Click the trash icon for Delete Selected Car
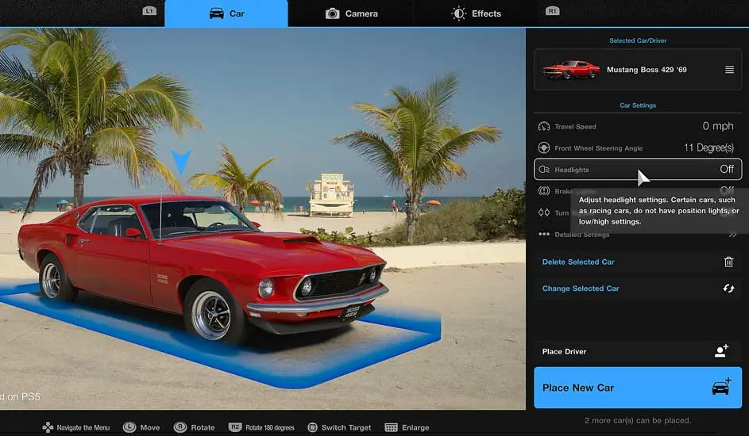Viewport: 749px width, 436px height. pos(728,262)
